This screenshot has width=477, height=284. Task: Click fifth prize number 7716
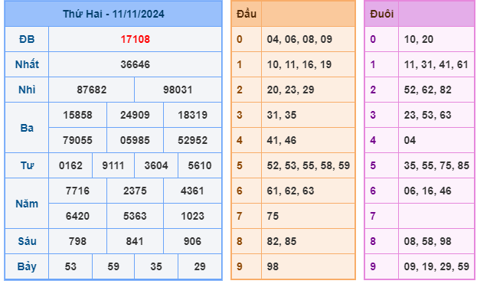click(77, 191)
